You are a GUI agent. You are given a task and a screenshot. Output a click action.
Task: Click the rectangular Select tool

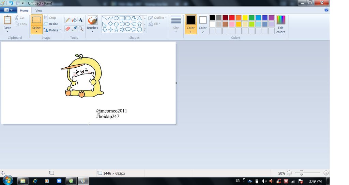tap(36, 20)
